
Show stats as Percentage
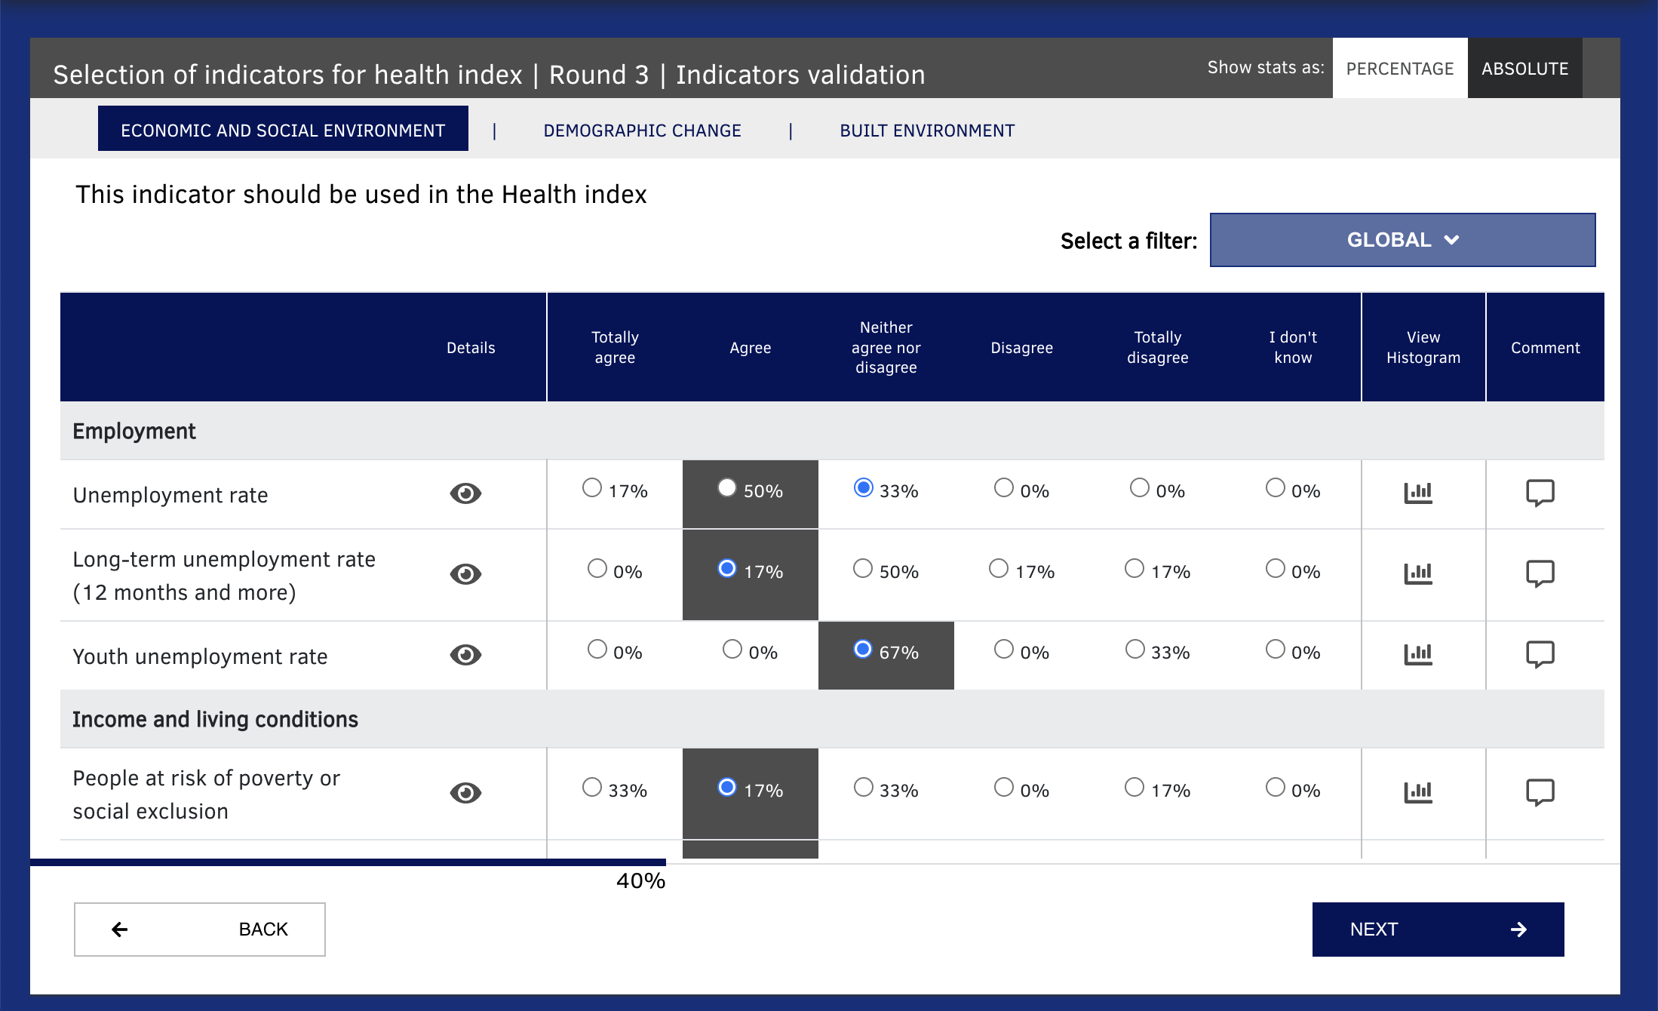click(1400, 68)
